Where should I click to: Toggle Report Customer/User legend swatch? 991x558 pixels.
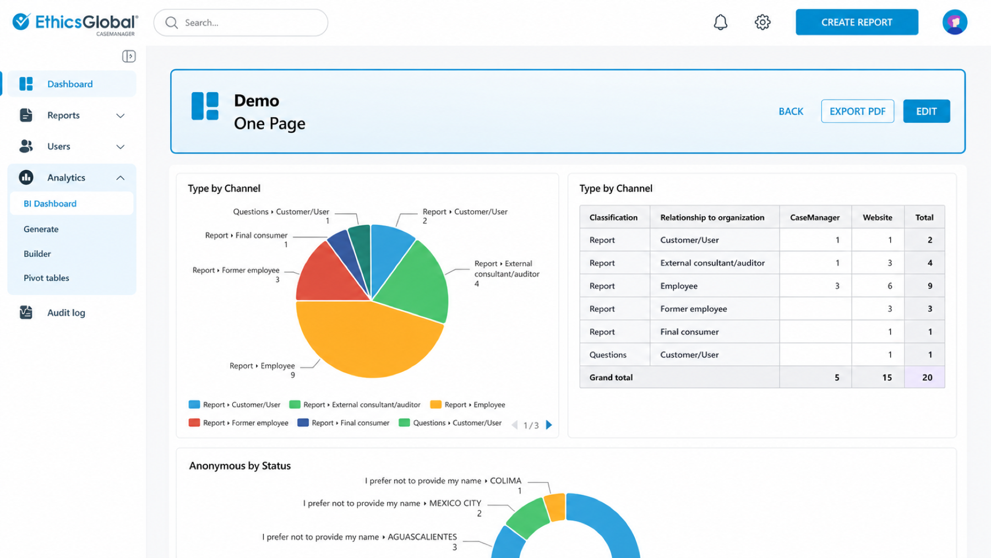click(194, 404)
